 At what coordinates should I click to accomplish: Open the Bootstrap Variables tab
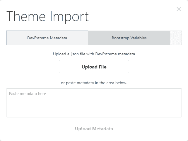coord(129,38)
